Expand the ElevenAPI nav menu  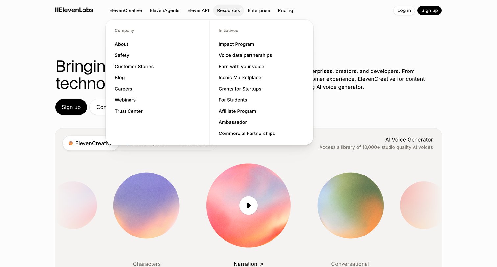click(198, 10)
